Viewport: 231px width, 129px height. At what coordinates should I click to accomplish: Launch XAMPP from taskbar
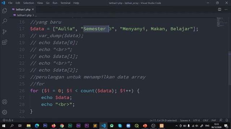(x=162, y=126)
